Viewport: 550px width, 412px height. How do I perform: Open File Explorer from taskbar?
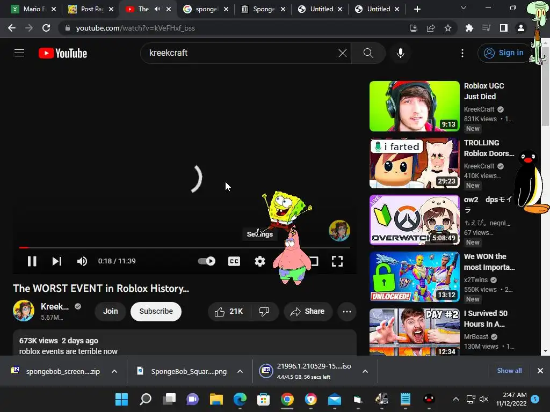click(216, 399)
